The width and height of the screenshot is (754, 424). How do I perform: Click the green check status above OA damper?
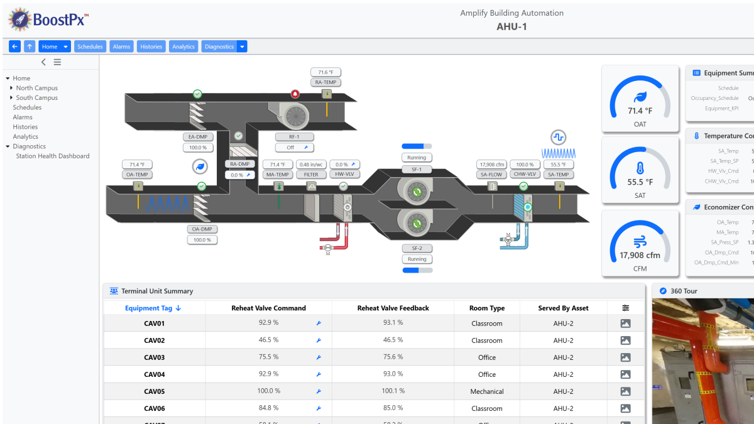point(202,186)
